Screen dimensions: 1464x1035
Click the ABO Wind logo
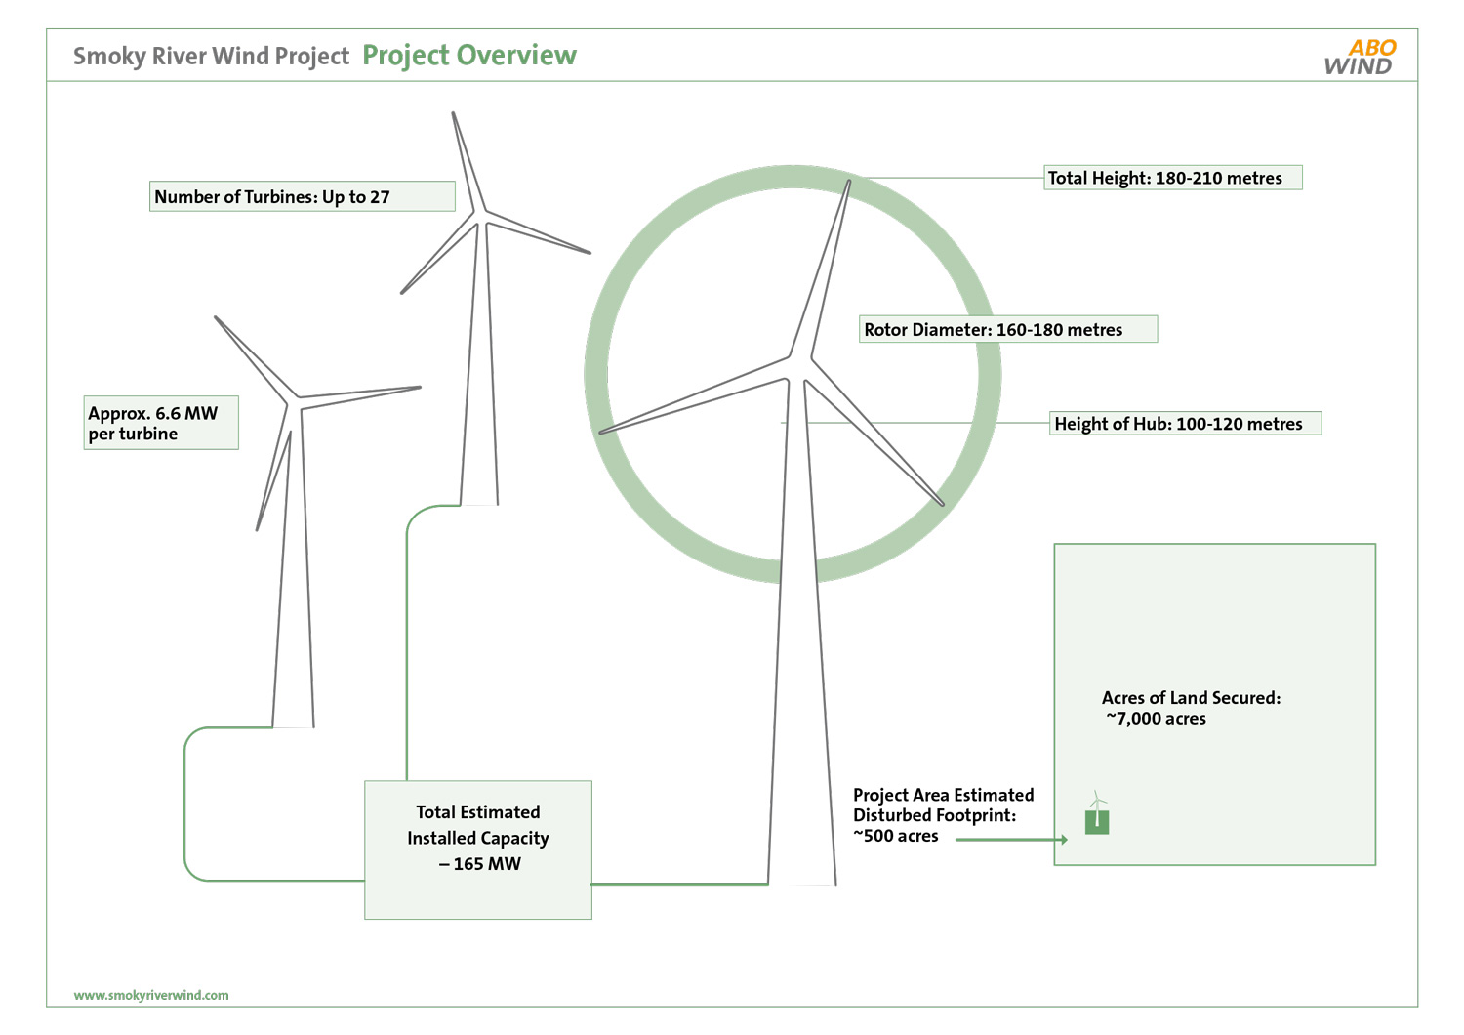pos(1360,57)
